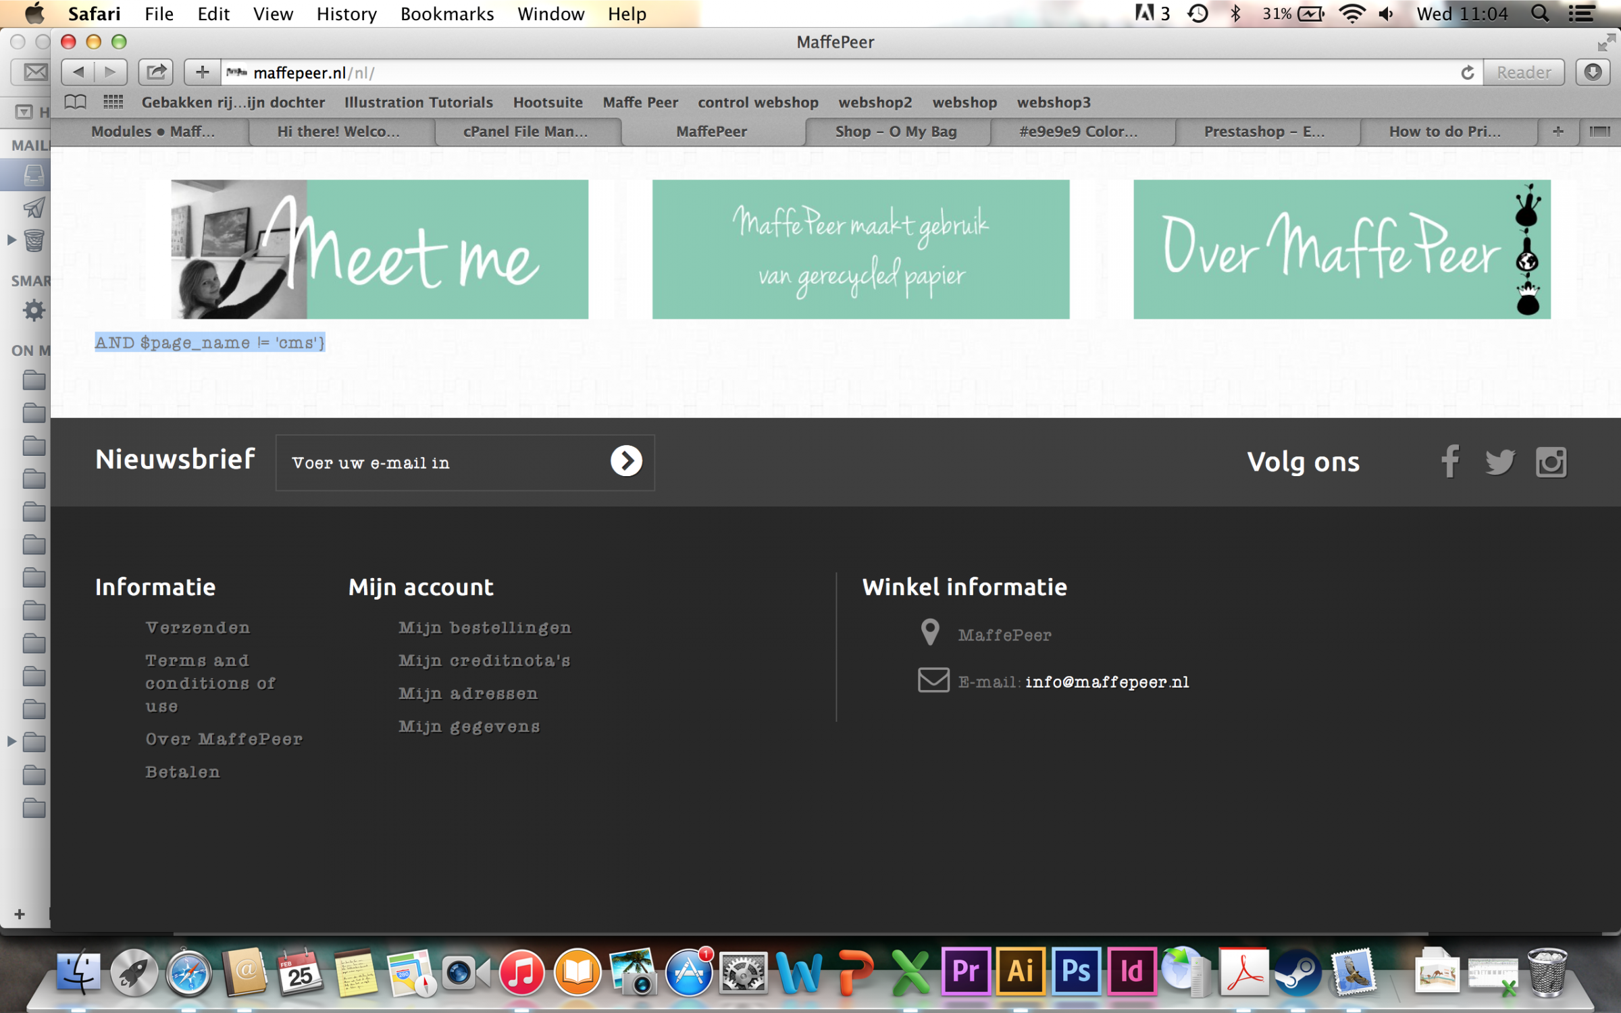Open the MaffePeer Instagram icon
Viewport: 1621px width, 1013px height.
click(1551, 462)
